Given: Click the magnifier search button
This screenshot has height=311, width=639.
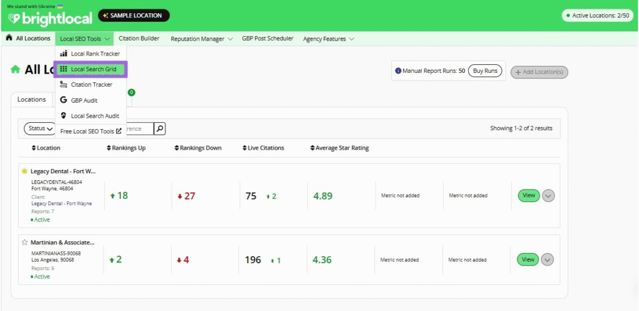Looking at the screenshot, I should pyautogui.click(x=160, y=128).
